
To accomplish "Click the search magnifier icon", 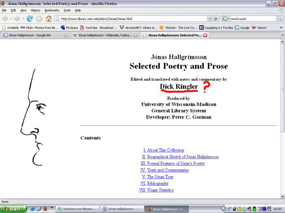I will click(280, 19).
